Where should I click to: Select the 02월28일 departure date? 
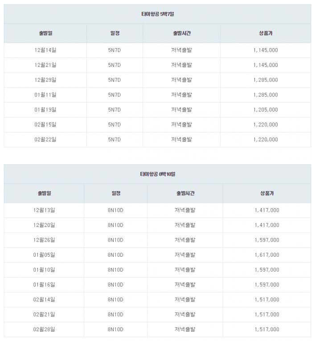click(x=44, y=329)
